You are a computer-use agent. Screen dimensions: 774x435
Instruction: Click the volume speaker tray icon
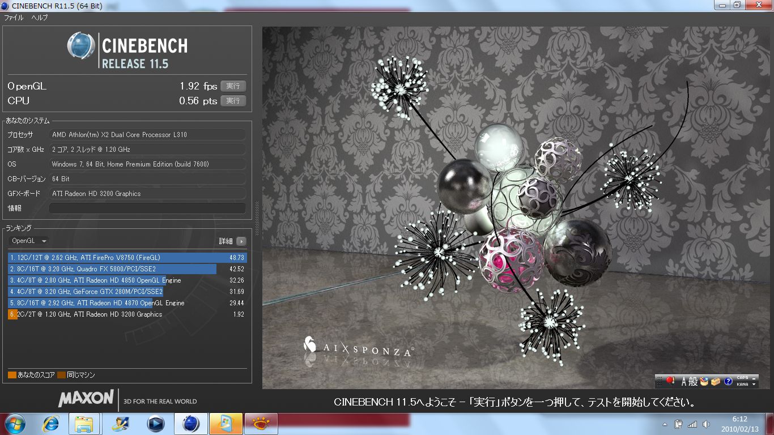(706, 424)
